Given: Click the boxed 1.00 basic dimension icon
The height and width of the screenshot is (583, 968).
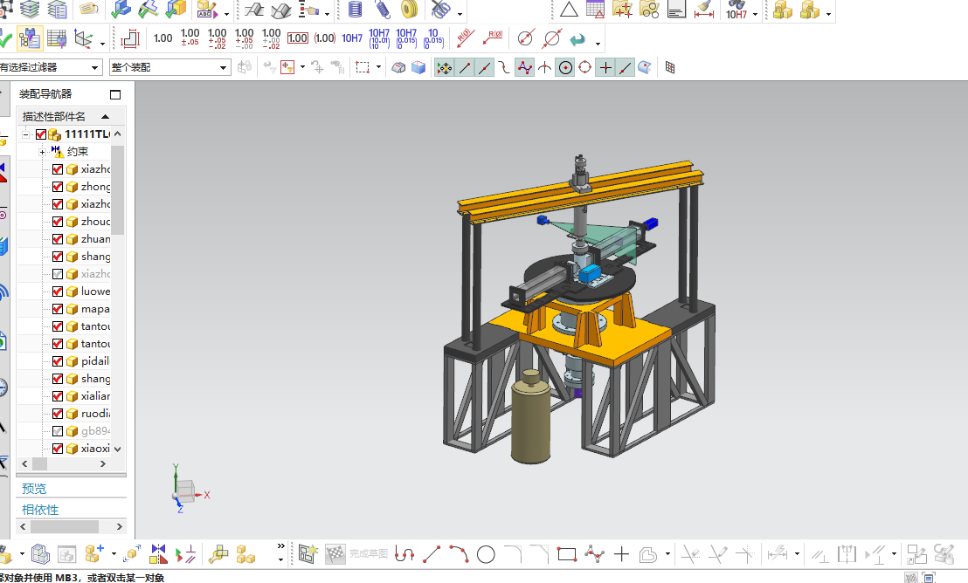Looking at the screenshot, I should 298,38.
